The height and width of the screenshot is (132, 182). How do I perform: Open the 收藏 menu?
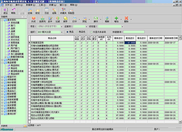point(53,5)
